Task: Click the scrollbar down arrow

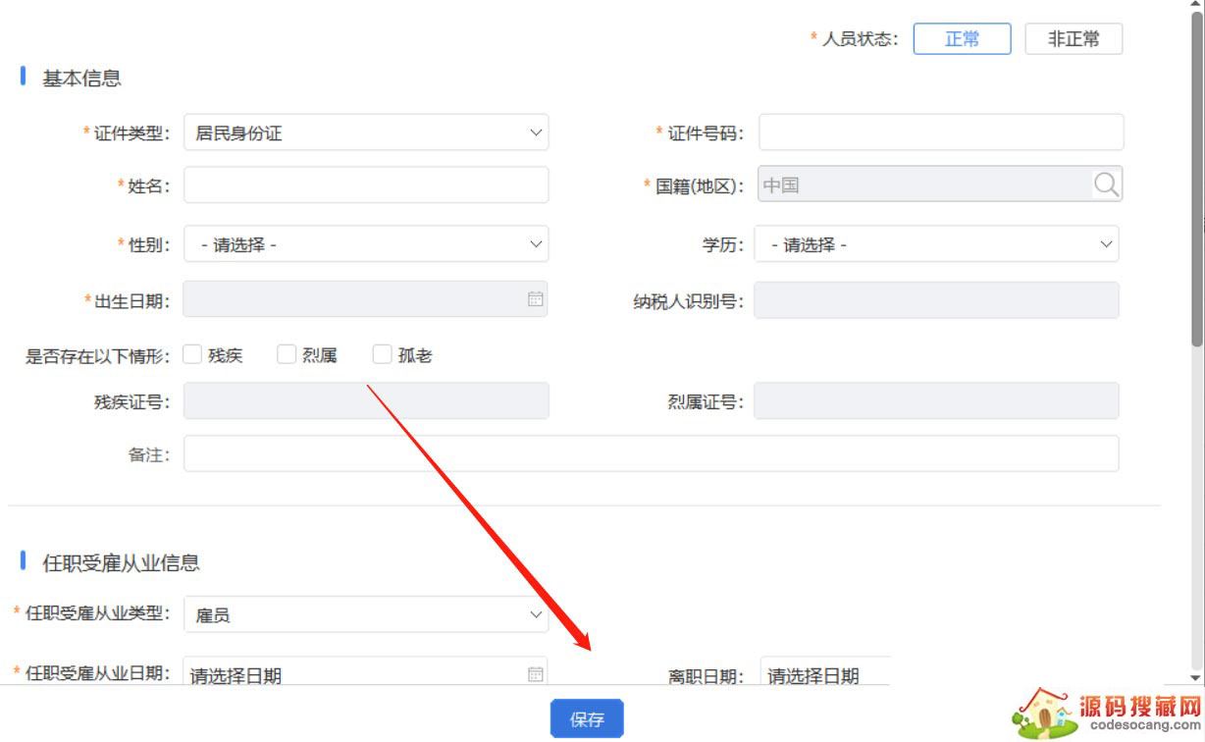Action: (1196, 677)
